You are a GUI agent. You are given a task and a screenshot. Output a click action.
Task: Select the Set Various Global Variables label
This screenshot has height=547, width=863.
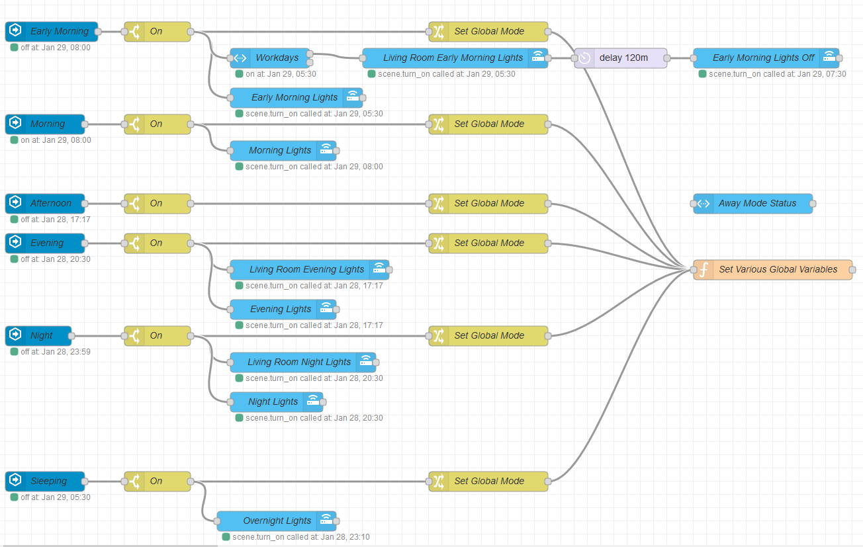[x=778, y=269]
